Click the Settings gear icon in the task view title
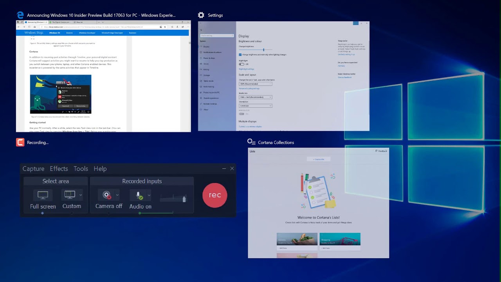 tap(201, 15)
